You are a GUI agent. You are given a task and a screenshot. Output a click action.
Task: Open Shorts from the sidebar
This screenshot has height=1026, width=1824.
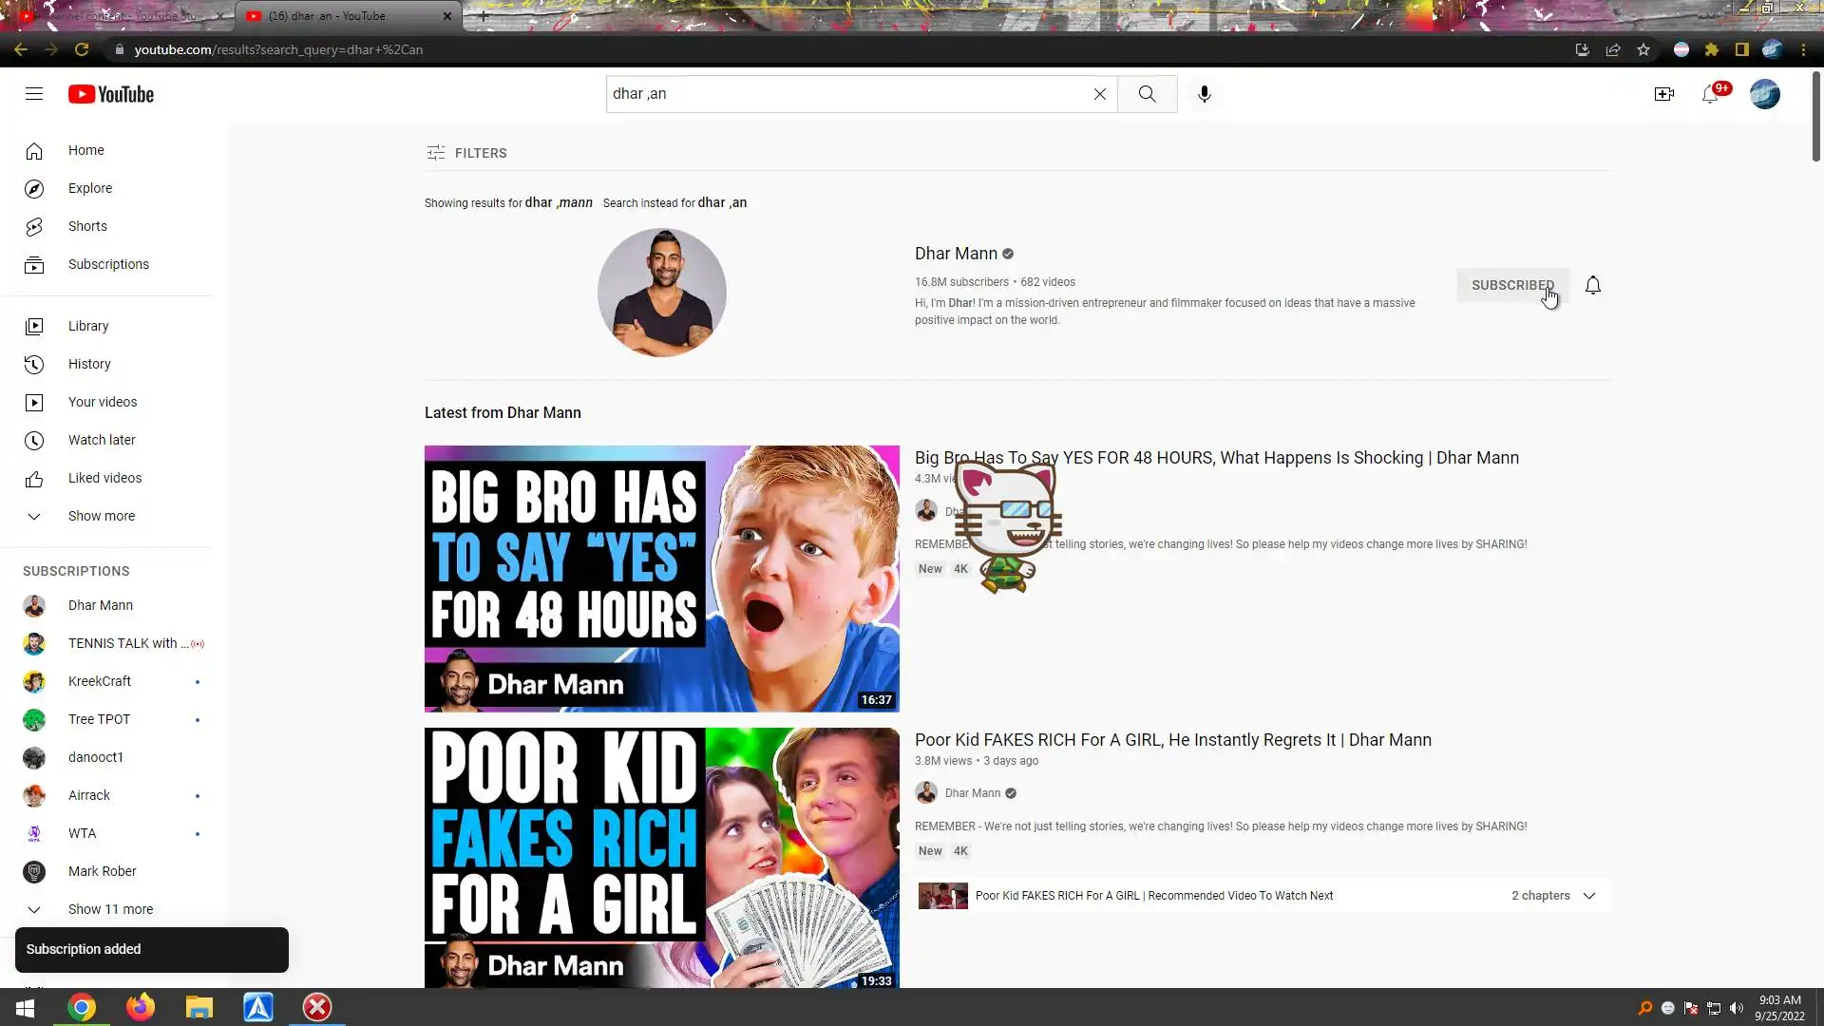coord(87,226)
